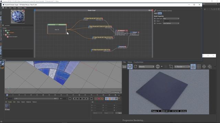Toggle the Constant parameter animation dot
The image size is (220, 123).
coord(155,23)
